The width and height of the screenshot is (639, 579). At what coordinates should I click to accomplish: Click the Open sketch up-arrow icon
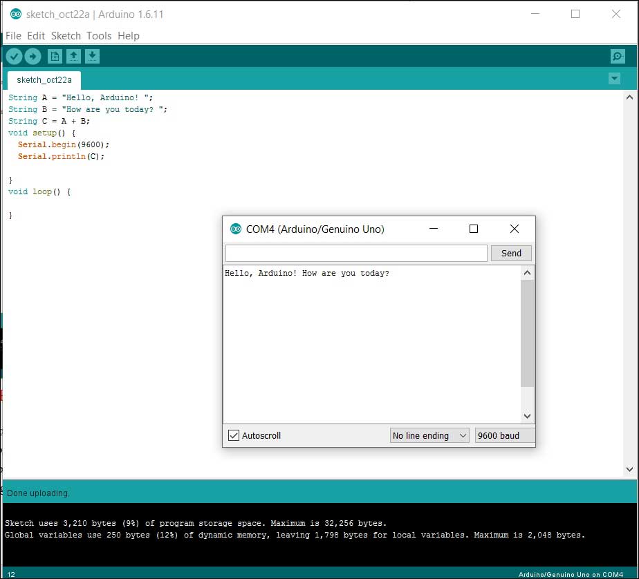[x=74, y=57]
